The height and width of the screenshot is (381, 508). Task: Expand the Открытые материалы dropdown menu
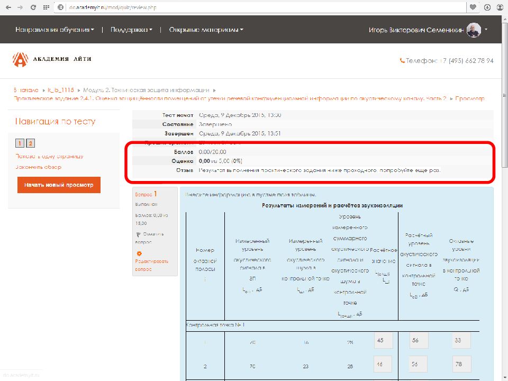[206, 30]
